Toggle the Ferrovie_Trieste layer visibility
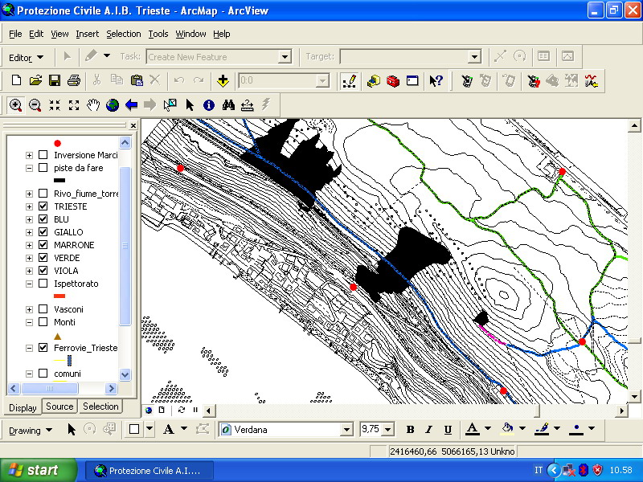This screenshot has height=482, width=643. (x=43, y=348)
